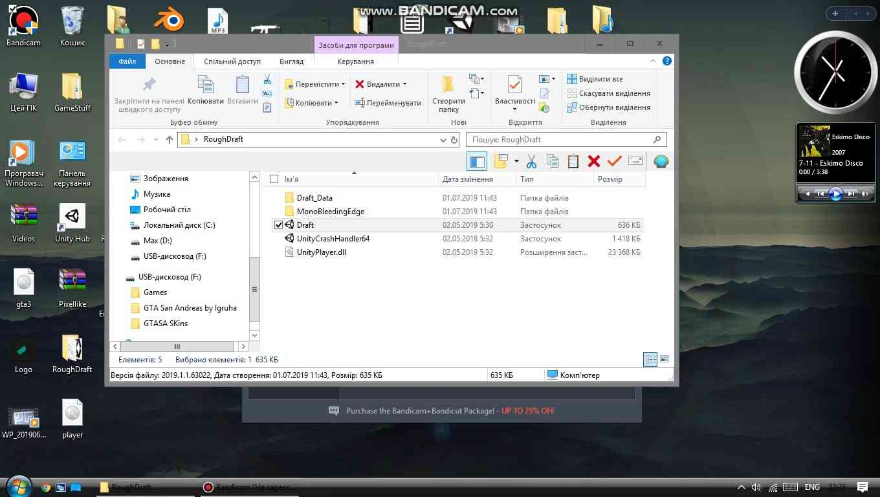Select the Games folder in navigation pane
The width and height of the screenshot is (880, 497).
(149, 293)
